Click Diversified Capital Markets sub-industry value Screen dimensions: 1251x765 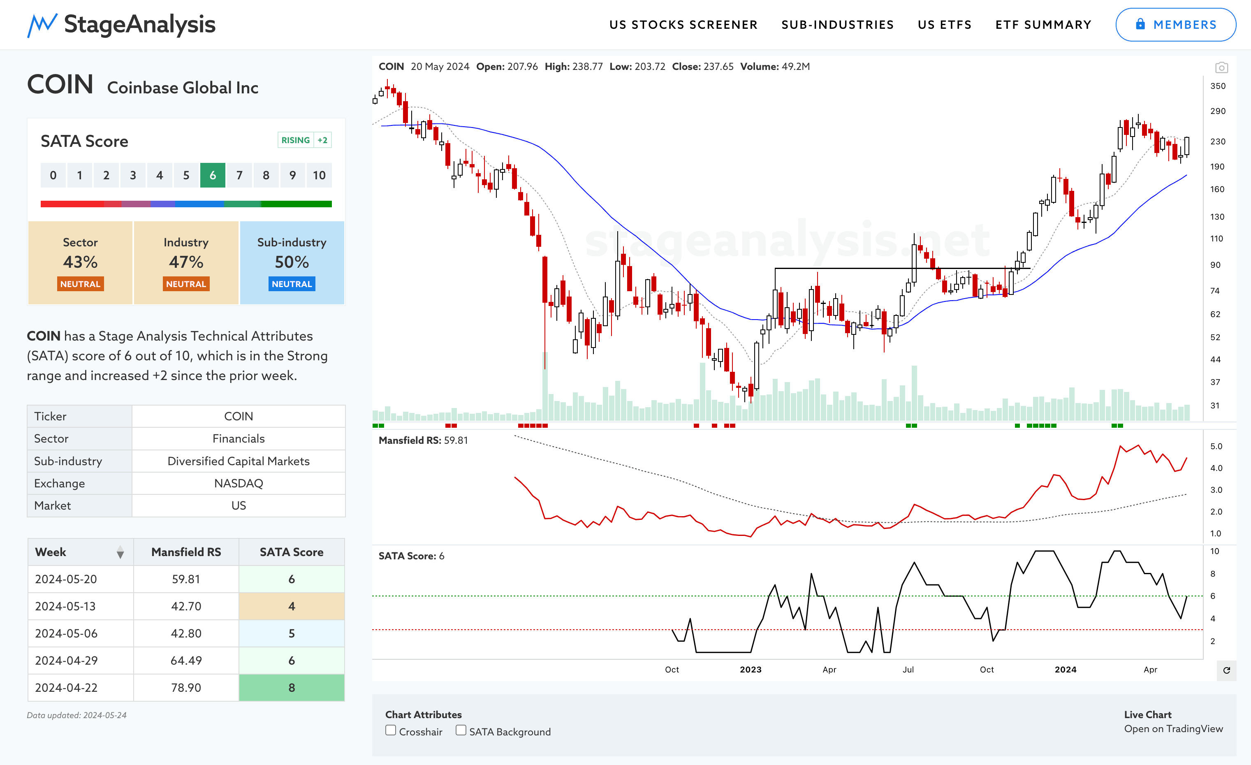coord(238,461)
